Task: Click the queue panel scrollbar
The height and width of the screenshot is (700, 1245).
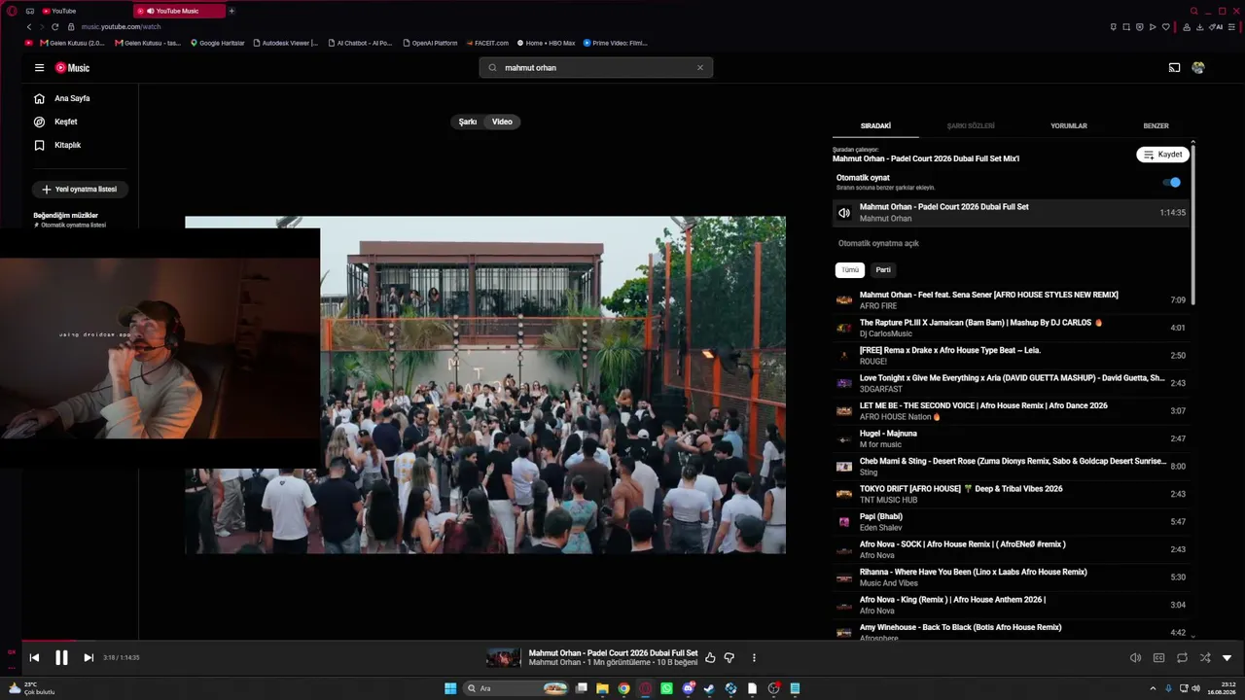Action: [1193, 224]
